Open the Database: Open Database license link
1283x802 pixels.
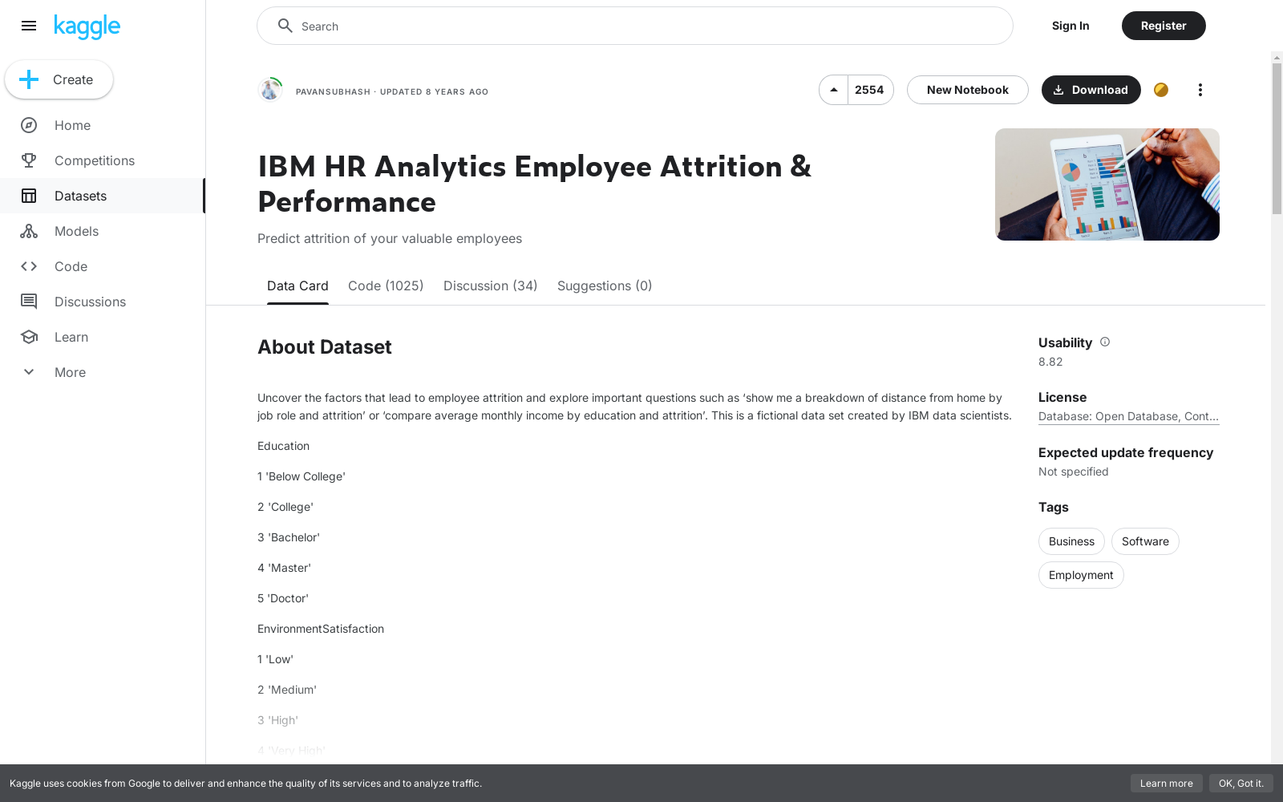[1128, 416]
